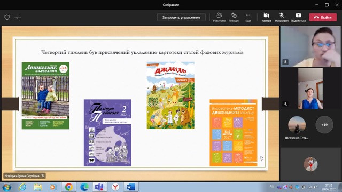Launch Yandex browser from the taskbar

[115, 187]
